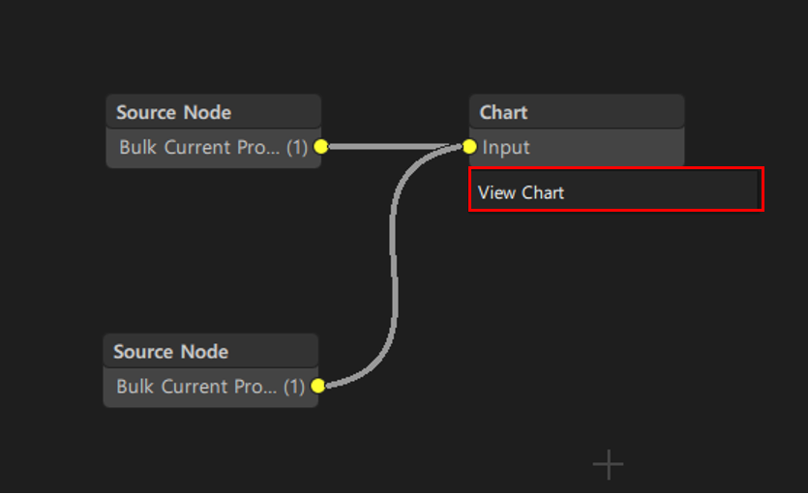Click the Input label on the Chart node
808x494 pixels.
coord(506,148)
